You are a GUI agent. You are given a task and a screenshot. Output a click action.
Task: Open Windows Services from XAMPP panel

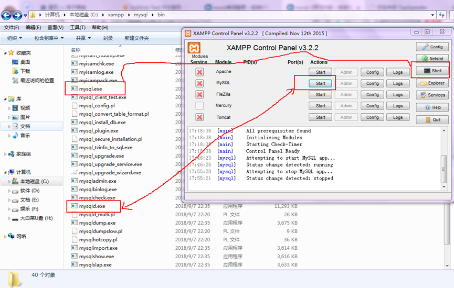432,95
